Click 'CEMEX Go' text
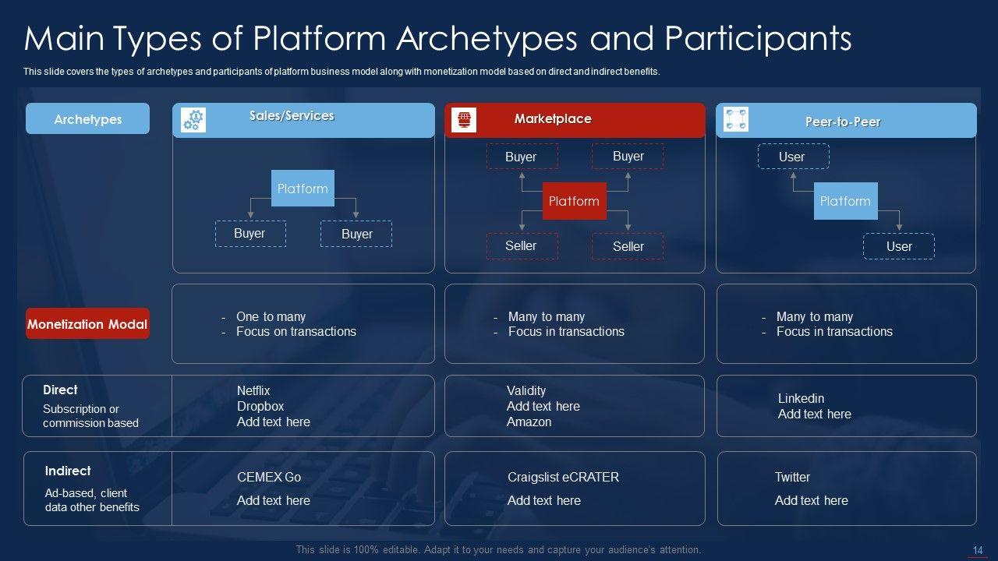This screenshot has height=561, width=998. click(x=269, y=477)
